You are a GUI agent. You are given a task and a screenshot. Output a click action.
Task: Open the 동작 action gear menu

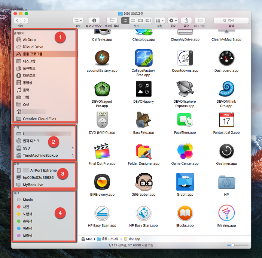click(x=173, y=20)
